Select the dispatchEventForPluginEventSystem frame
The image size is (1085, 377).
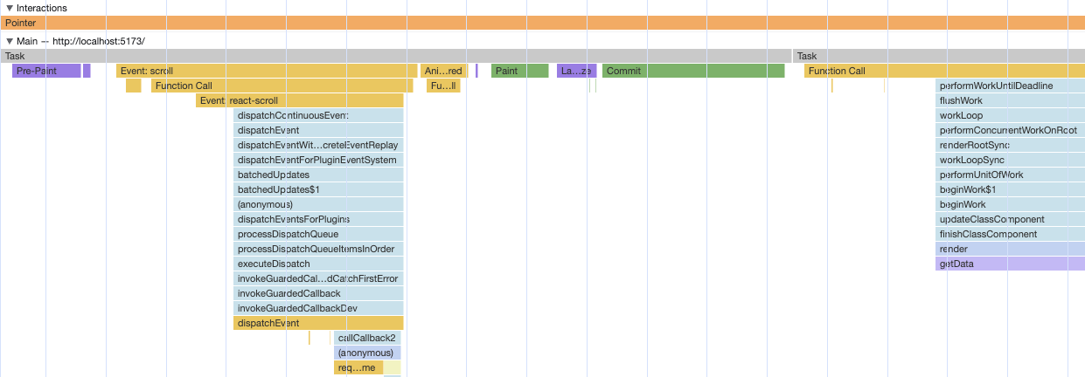(x=318, y=160)
